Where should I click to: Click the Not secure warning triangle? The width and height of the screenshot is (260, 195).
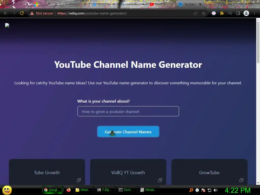click(32, 13)
